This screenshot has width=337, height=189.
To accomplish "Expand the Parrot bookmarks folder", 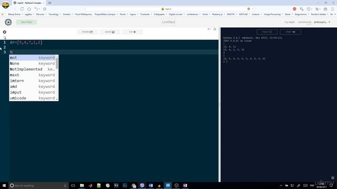I will (124, 14).
